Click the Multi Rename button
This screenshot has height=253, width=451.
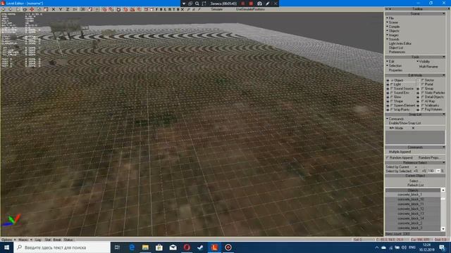coord(428,67)
